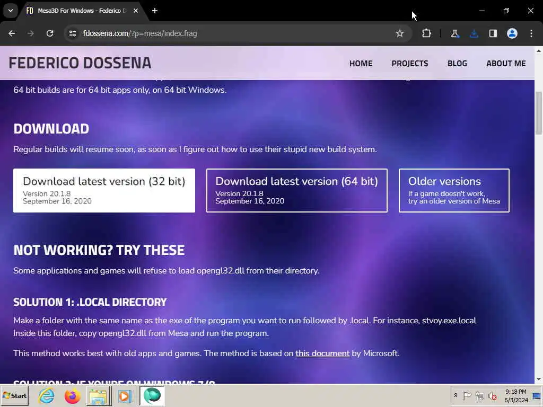Click scrollbar down arrow

pyautogui.click(x=539, y=379)
